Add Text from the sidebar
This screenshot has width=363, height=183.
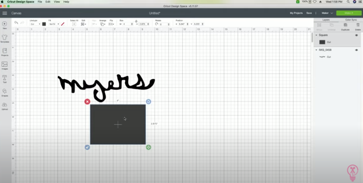[5, 79]
